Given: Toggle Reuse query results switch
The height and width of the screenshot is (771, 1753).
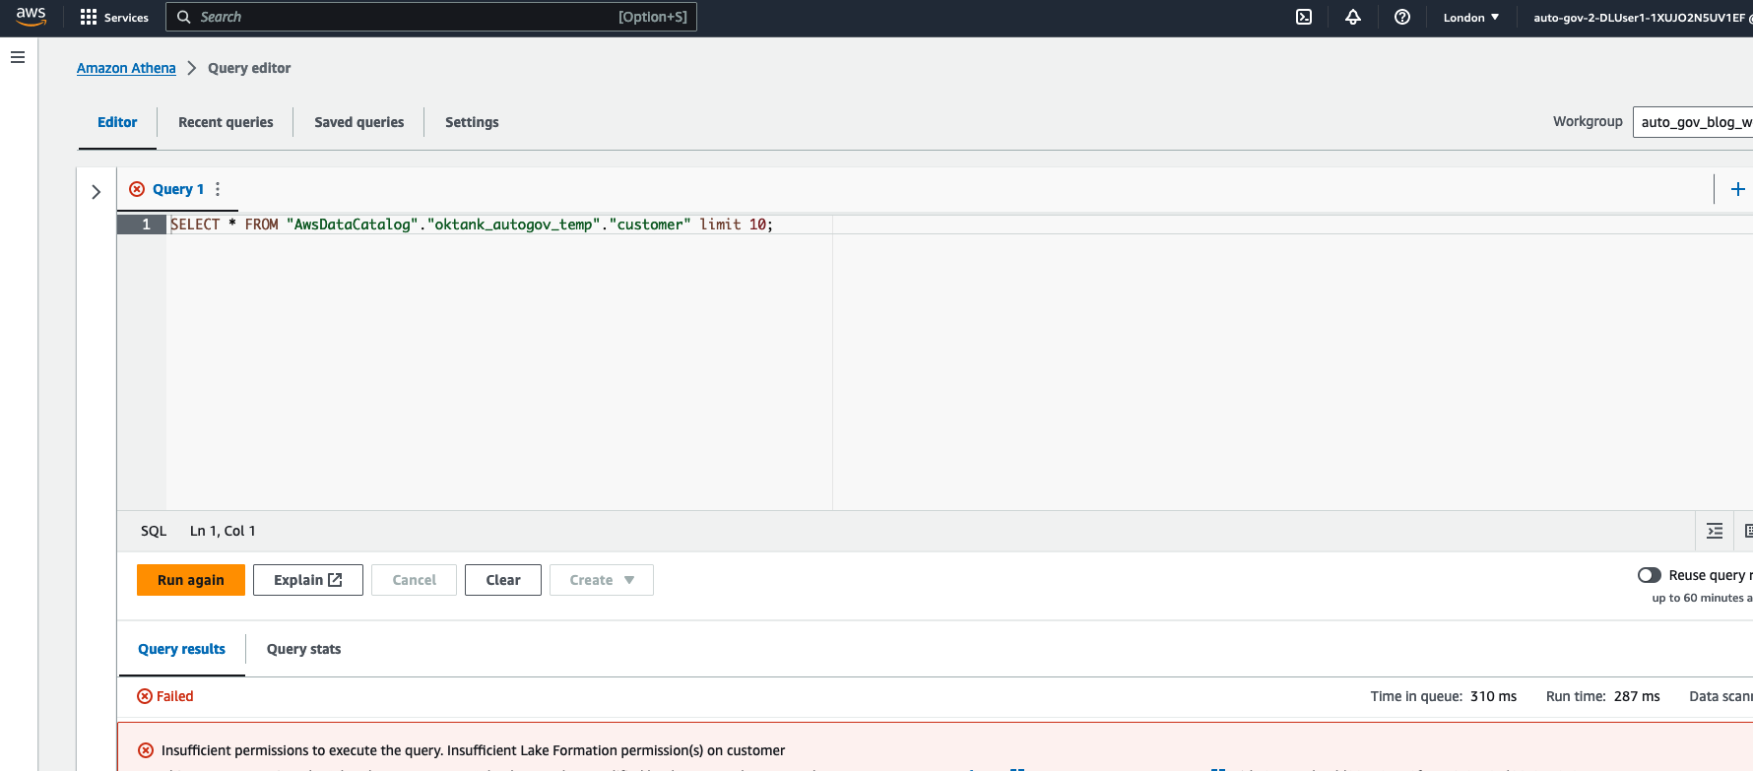Looking at the screenshot, I should pos(1650,575).
